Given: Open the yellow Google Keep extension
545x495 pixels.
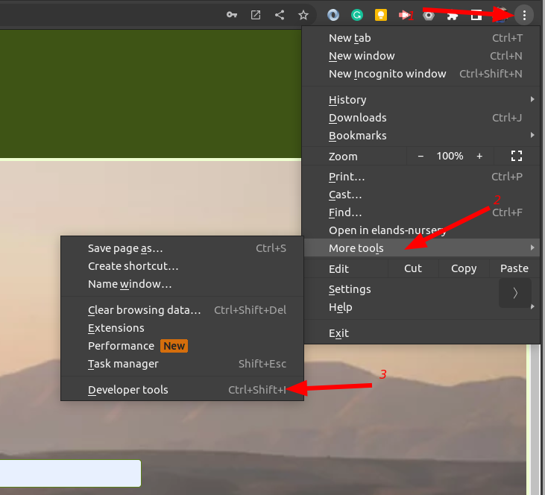Looking at the screenshot, I should (381, 15).
